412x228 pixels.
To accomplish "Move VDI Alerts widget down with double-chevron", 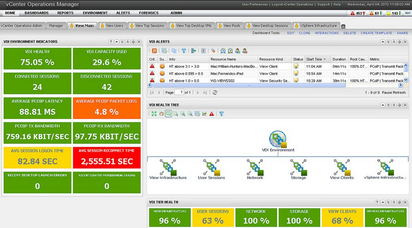I will click(388, 42).
